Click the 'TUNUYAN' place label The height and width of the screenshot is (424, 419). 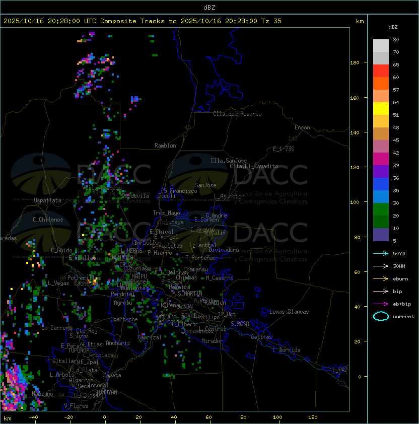pyautogui.click(x=107, y=392)
